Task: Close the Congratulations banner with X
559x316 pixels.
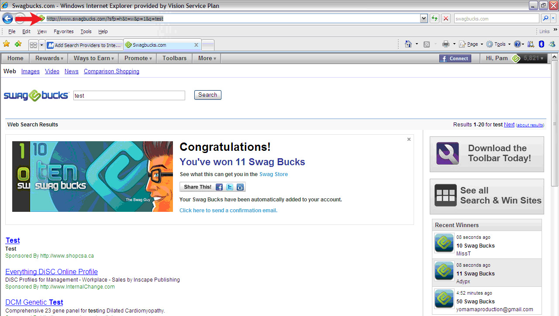Action: coord(409,139)
